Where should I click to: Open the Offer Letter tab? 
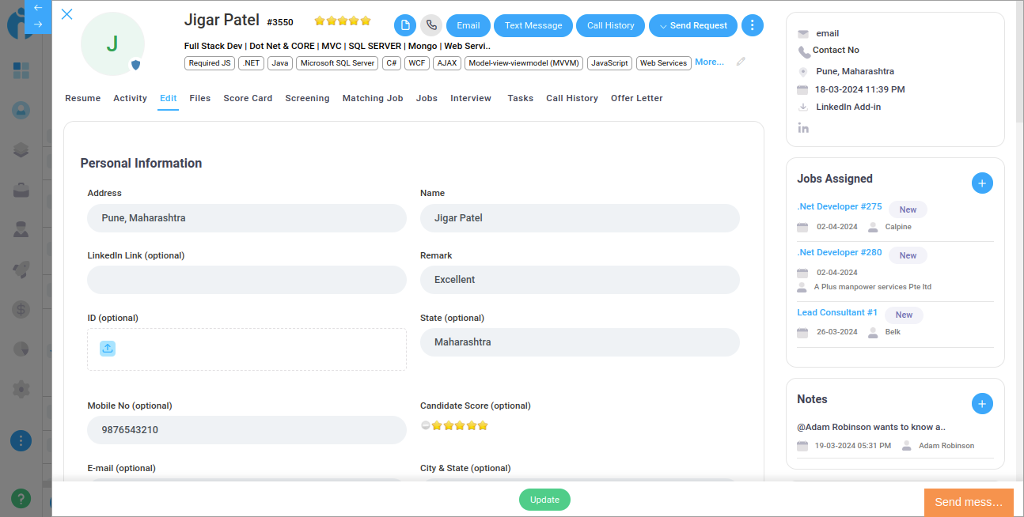(x=636, y=98)
